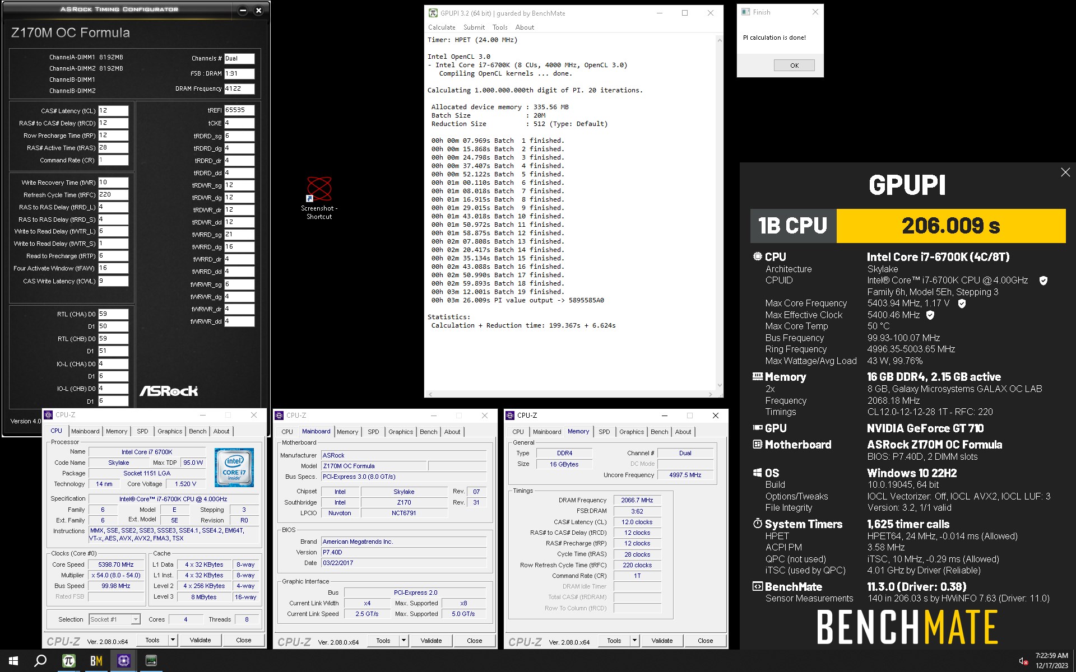Image resolution: width=1076 pixels, height=672 pixels.
Task: Open Bench tab in first CPU-Z window
Action: (198, 431)
